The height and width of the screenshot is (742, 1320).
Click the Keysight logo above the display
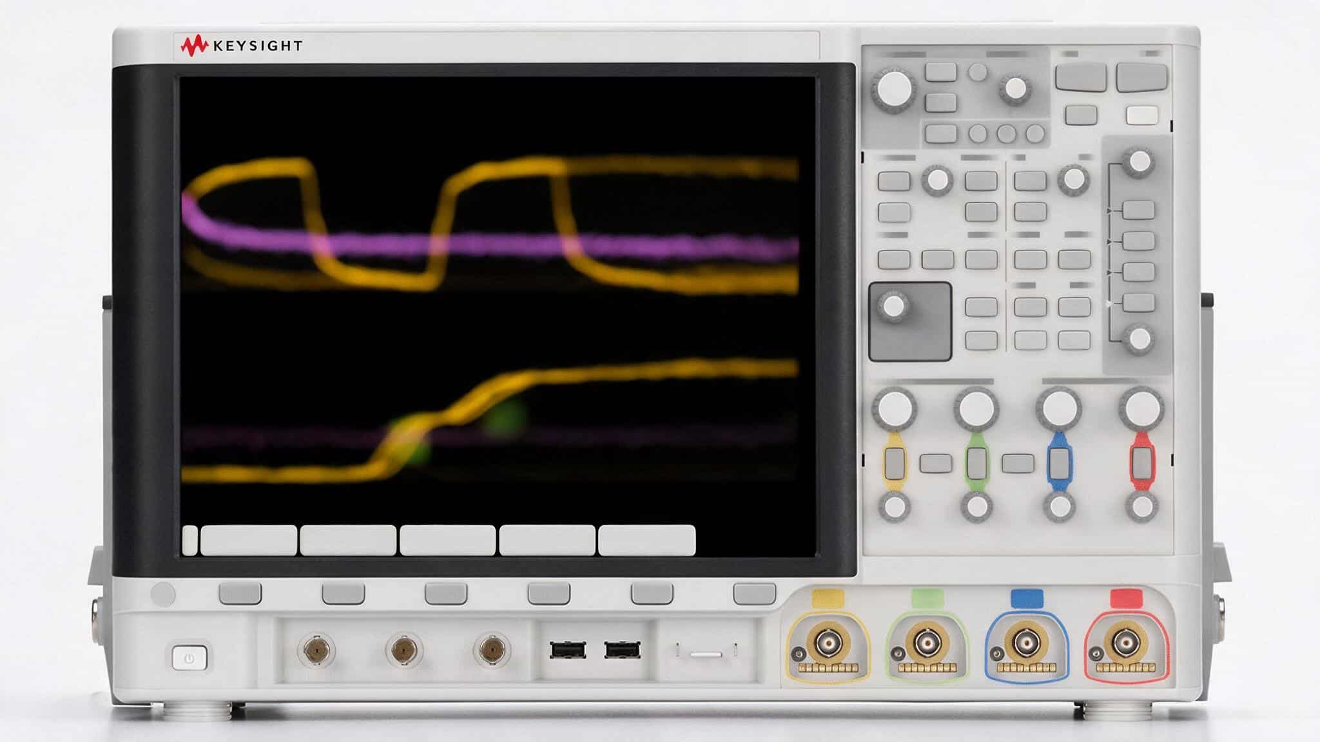coord(241,46)
